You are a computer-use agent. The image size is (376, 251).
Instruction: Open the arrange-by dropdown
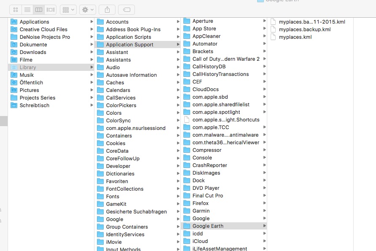click(x=68, y=9)
